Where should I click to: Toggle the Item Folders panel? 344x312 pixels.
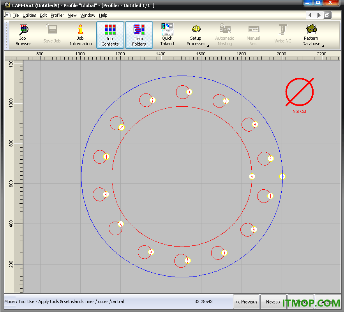coord(139,35)
